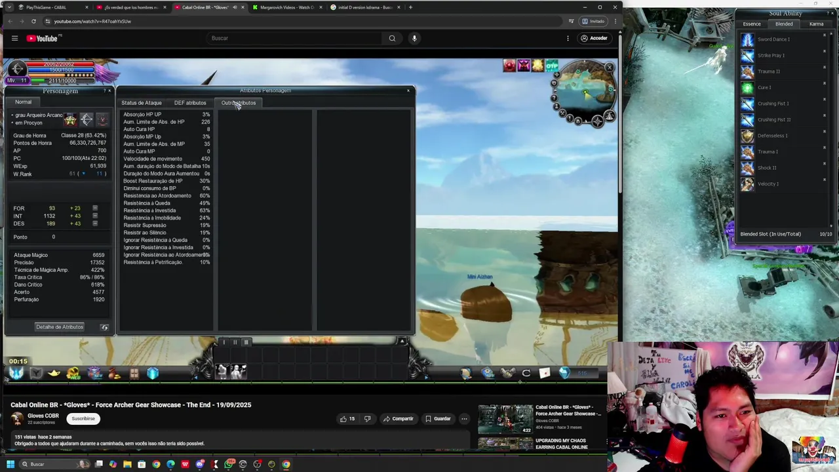Open suggested video thumbnail with 4:22 duration
839x472 pixels.
[x=505, y=419]
